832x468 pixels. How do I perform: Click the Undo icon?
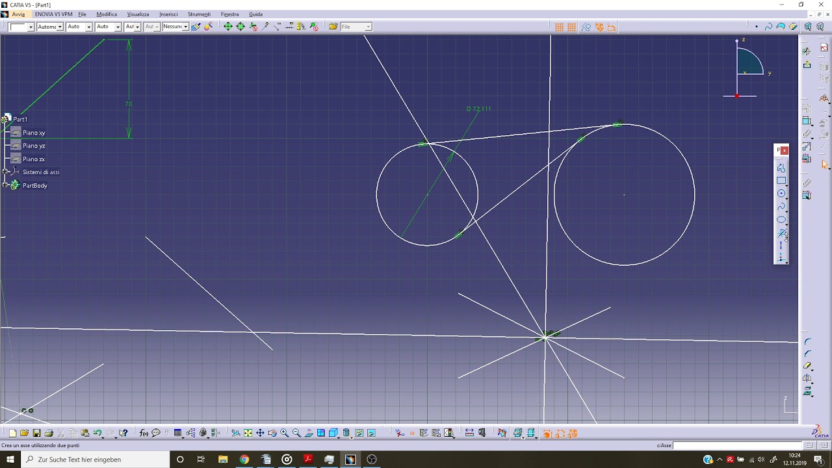click(97, 433)
